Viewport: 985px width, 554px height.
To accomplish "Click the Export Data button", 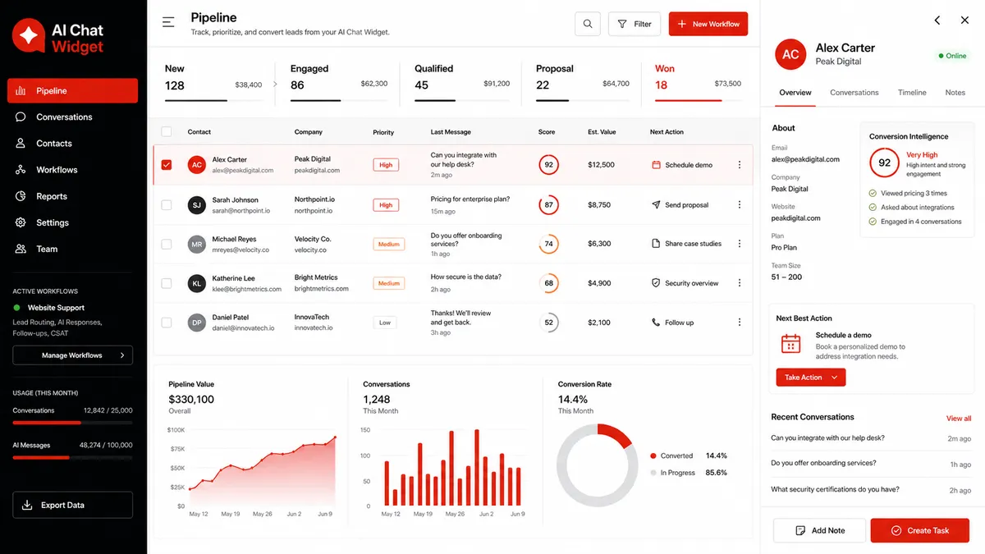I will (x=72, y=505).
